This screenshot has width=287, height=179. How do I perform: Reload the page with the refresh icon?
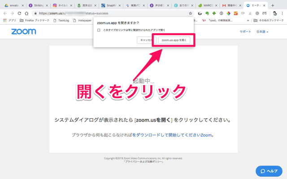(19, 13)
